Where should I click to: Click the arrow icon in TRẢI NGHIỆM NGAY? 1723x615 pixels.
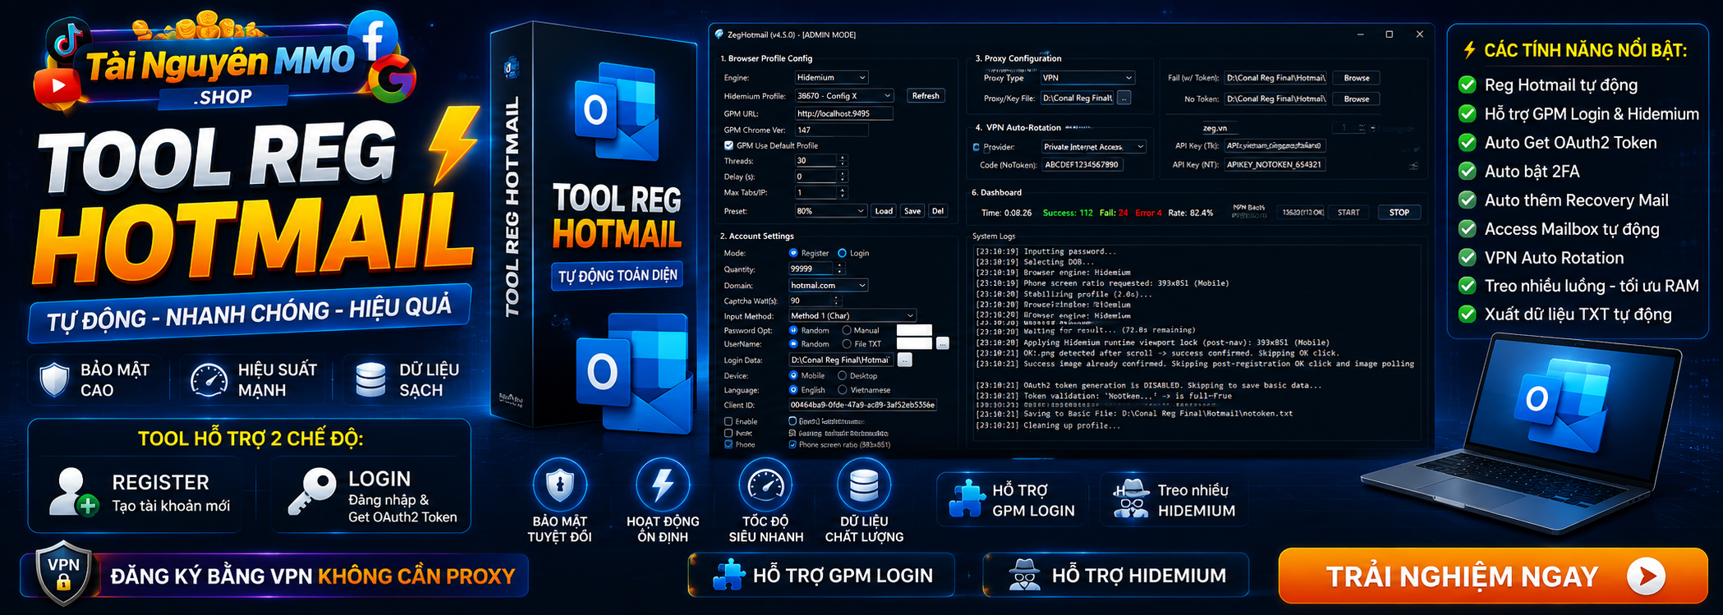[1646, 576]
